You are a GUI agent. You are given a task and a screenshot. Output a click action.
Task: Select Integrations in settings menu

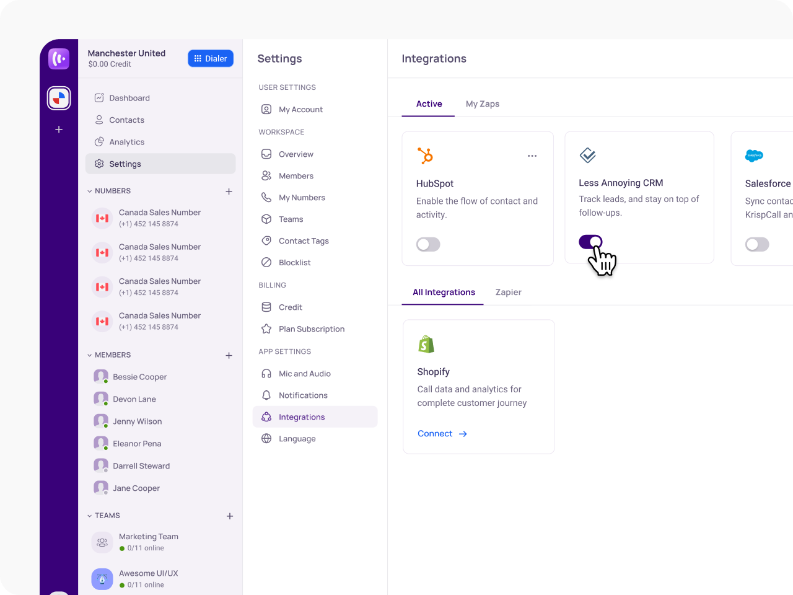click(315, 417)
